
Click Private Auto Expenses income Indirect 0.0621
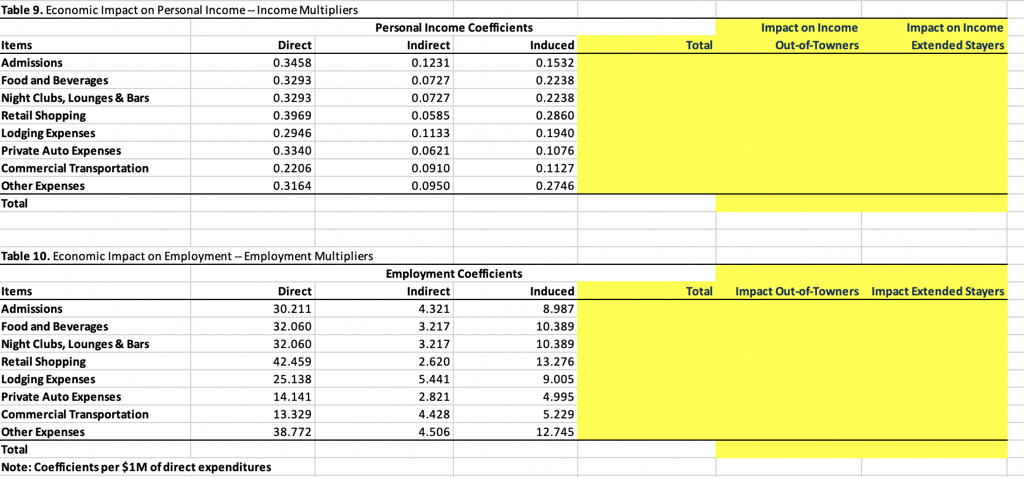click(430, 151)
